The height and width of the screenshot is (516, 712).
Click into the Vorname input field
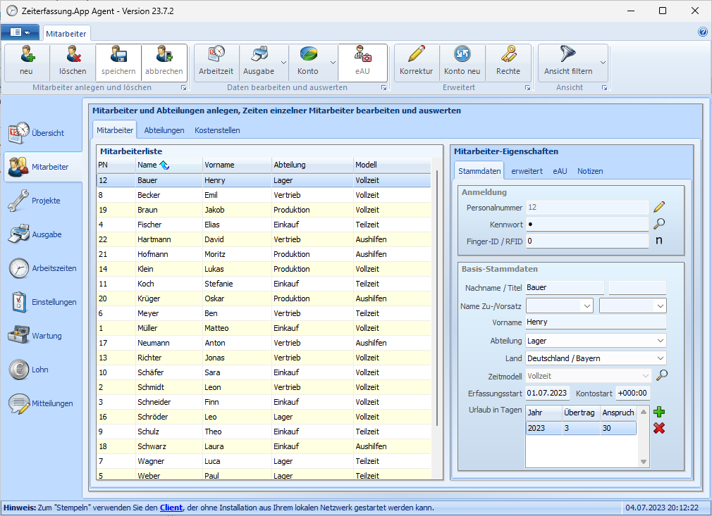click(595, 322)
